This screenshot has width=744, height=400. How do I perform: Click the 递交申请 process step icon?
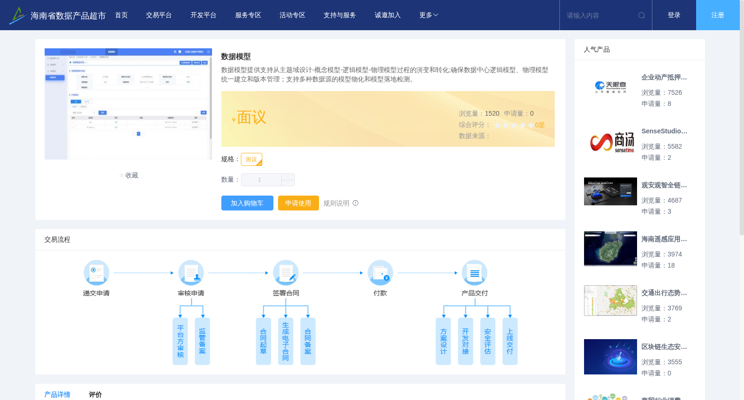pos(96,273)
